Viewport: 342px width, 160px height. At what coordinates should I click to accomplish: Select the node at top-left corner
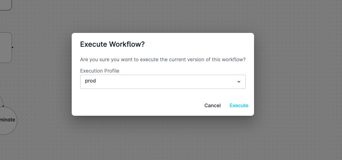point(5,4)
